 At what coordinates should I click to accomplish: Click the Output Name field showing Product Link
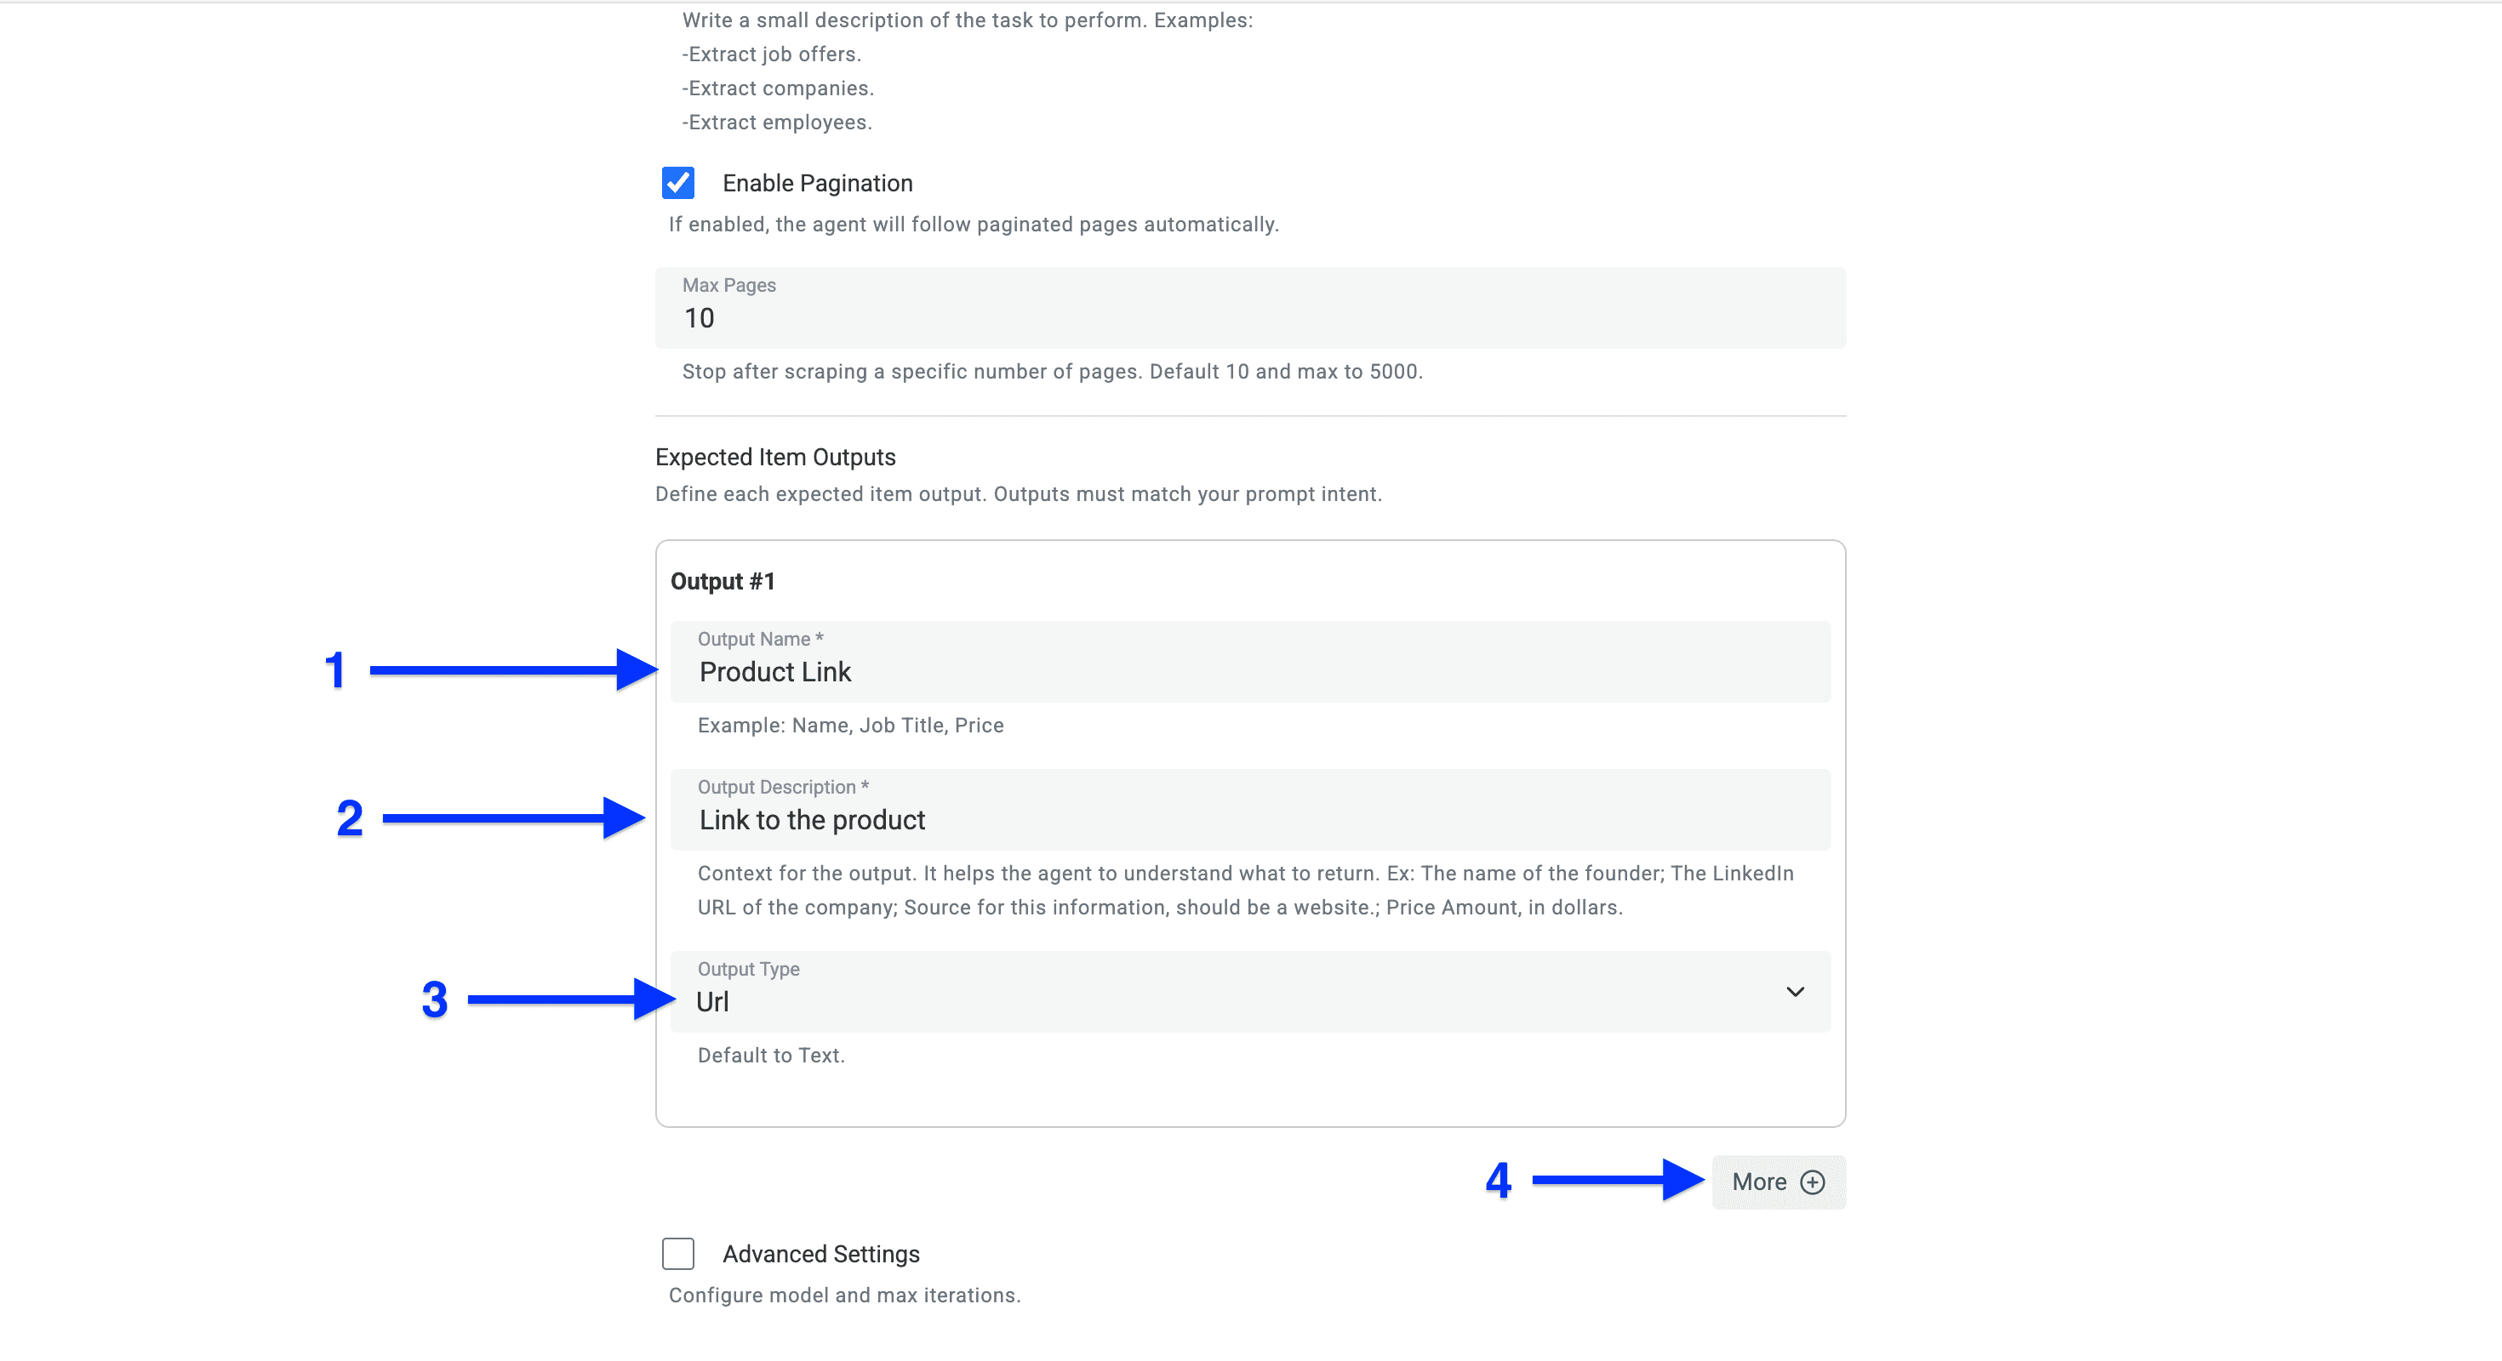coord(1248,671)
